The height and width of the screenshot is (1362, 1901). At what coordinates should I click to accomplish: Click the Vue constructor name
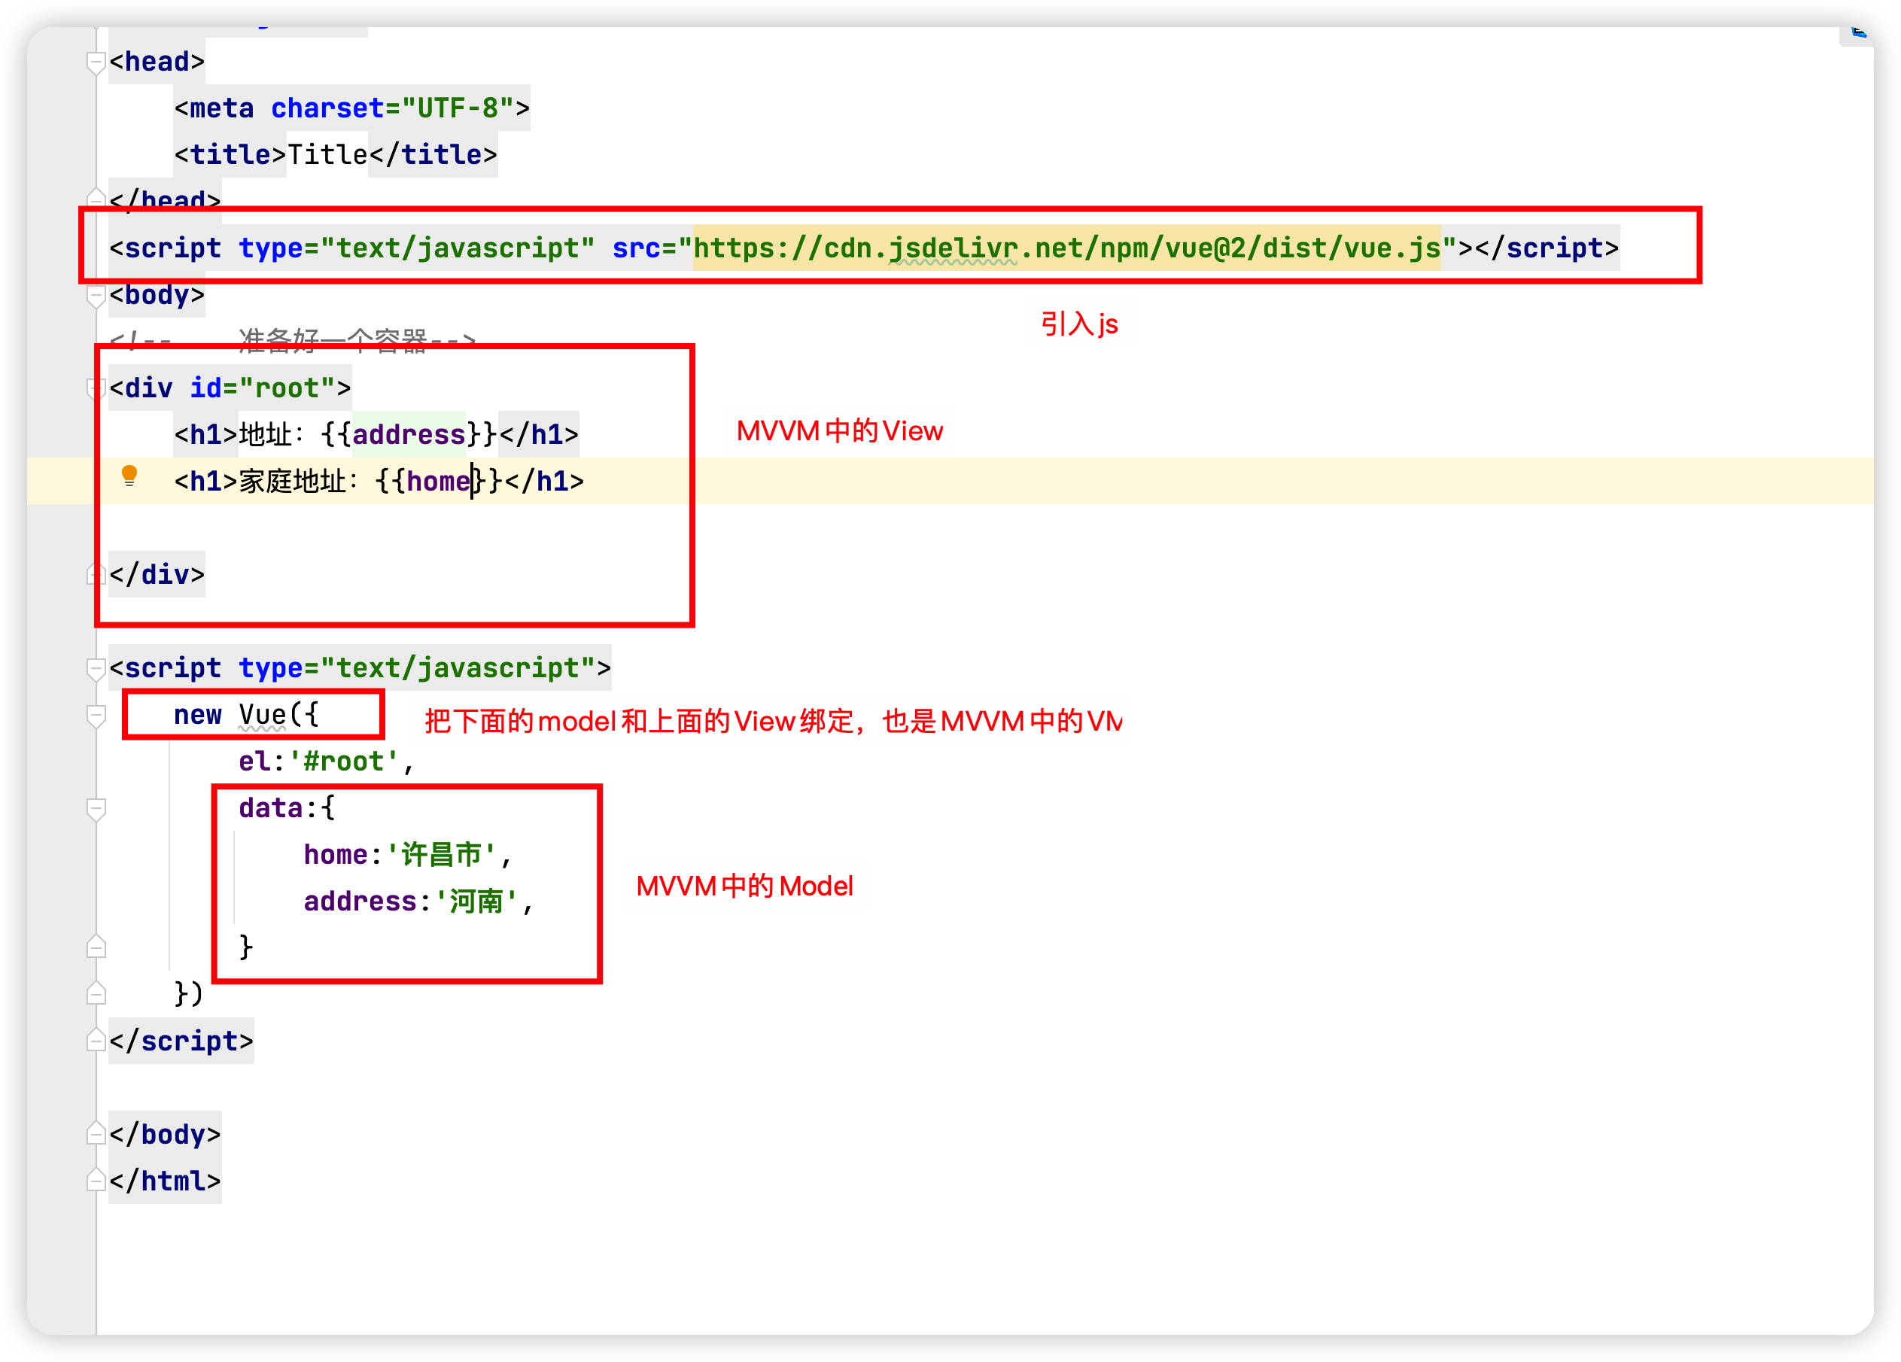[x=263, y=715]
